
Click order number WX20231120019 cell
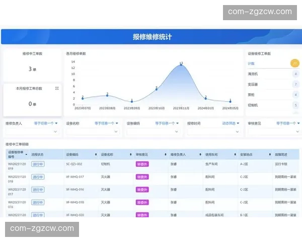point(17,166)
